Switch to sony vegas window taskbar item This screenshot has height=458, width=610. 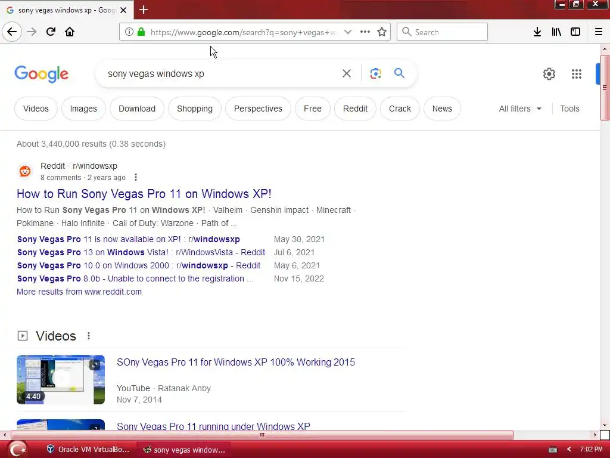pos(184,450)
